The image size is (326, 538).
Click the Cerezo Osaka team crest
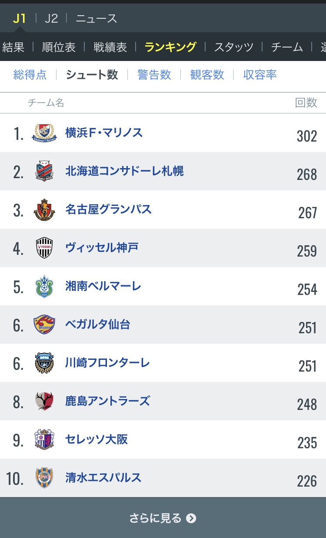[44, 440]
